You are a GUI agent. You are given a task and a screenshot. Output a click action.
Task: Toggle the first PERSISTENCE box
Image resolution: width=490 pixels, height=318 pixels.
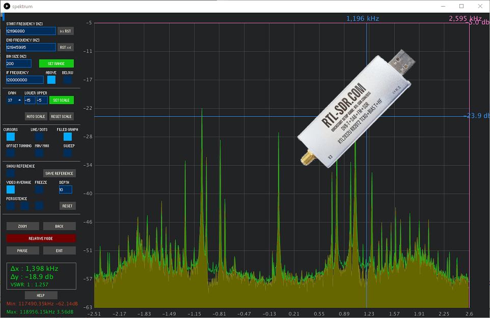coord(11,205)
